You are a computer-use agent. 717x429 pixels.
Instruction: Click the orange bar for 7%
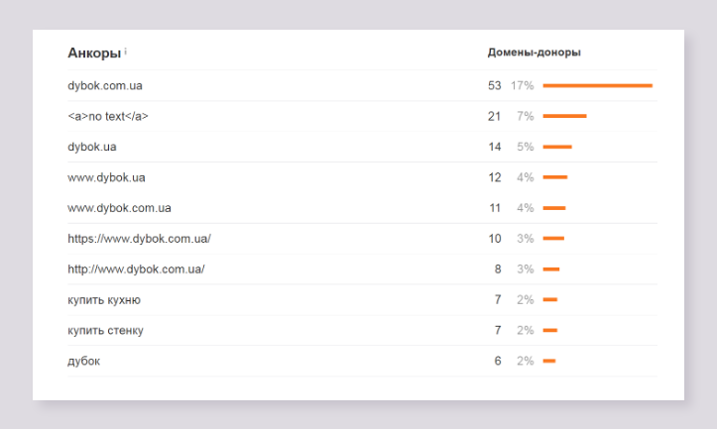coord(564,117)
